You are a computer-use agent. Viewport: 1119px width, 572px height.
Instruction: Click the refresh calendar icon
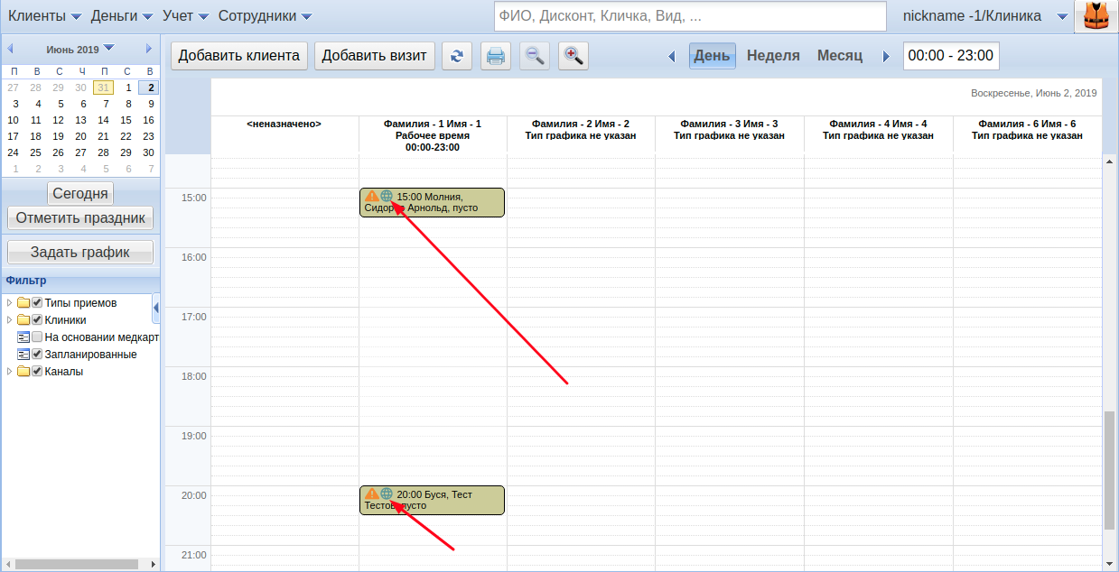pyautogui.click(x=456, y=56)
